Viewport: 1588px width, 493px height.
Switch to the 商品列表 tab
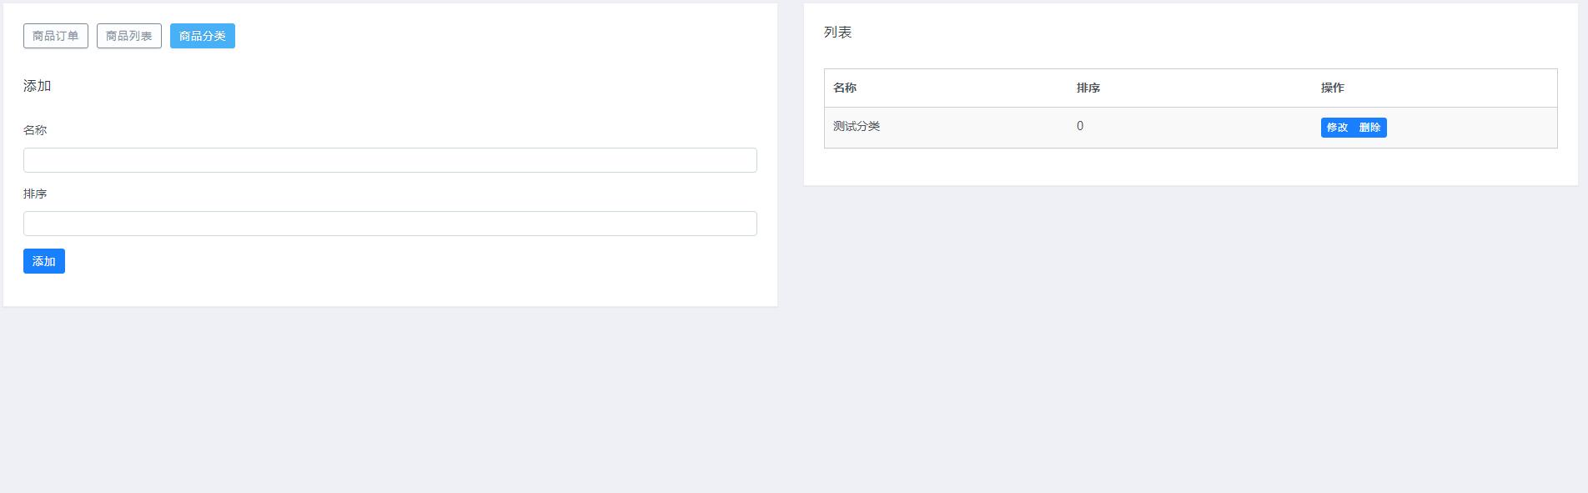point(129,36)
